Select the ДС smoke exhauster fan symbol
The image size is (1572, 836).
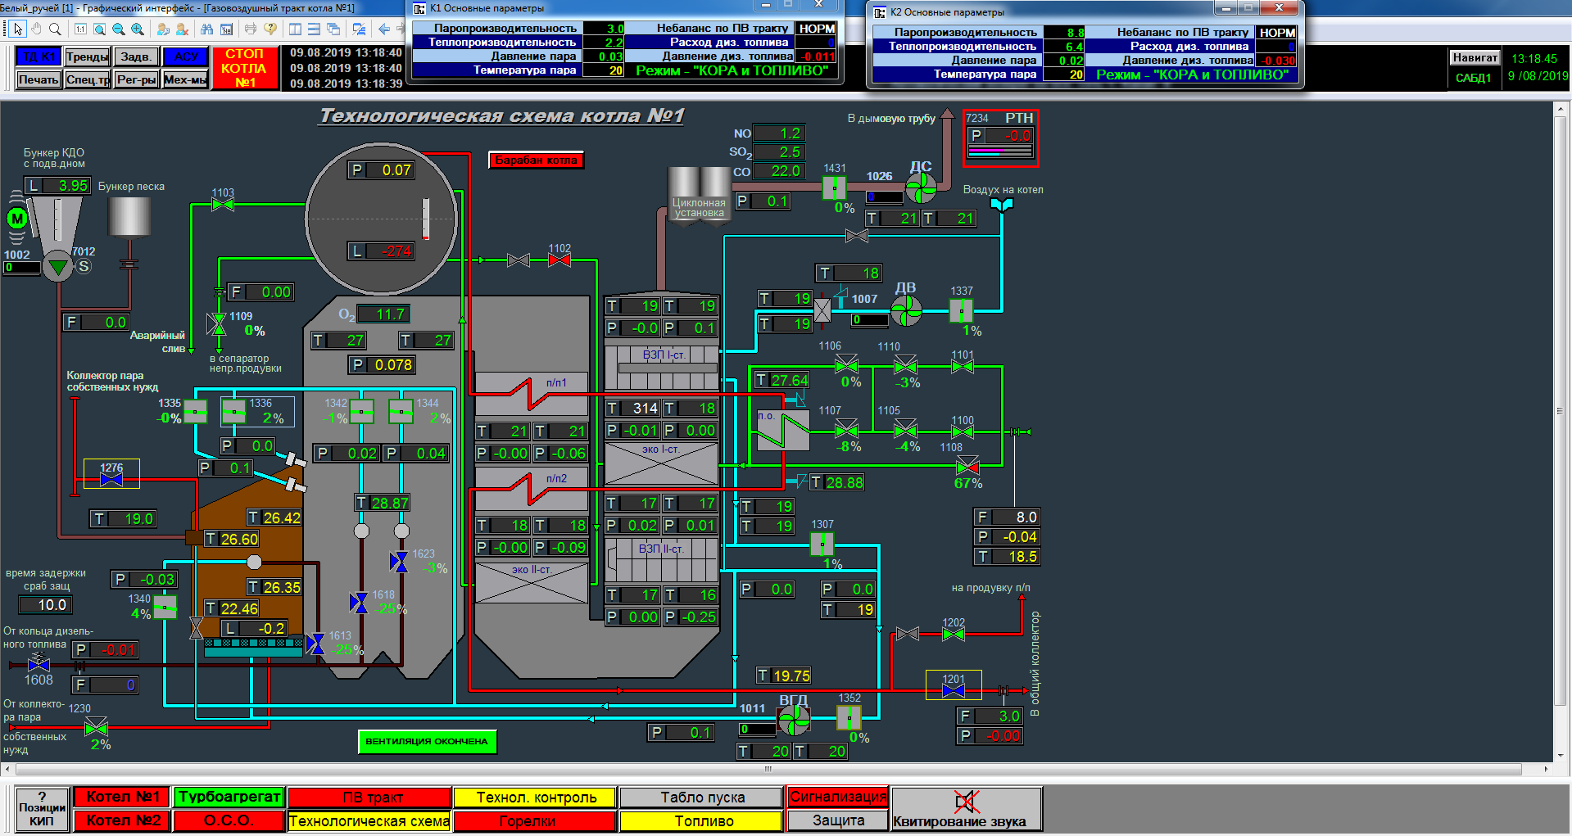click(x=921, y=188)
